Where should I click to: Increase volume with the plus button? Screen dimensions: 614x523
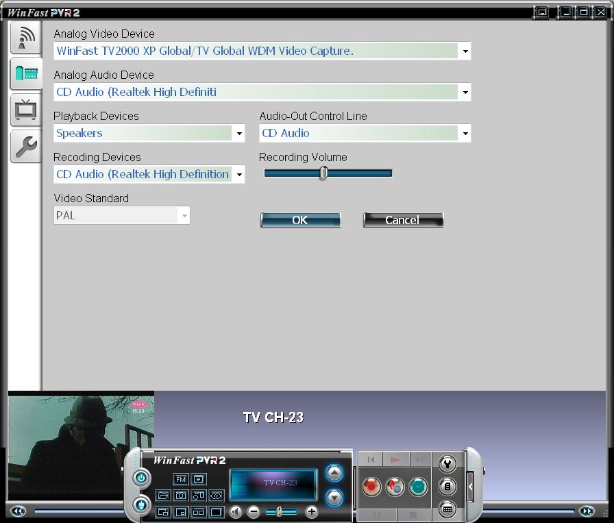tap(312, 511)
